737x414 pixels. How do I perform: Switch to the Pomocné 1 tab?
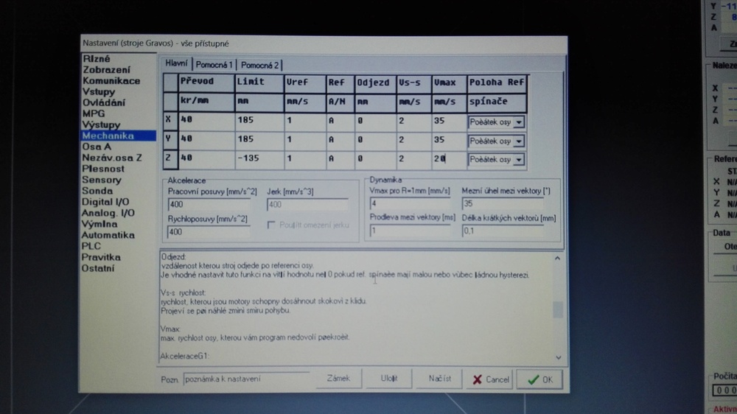pyautogui.click(x=214, y=65)
